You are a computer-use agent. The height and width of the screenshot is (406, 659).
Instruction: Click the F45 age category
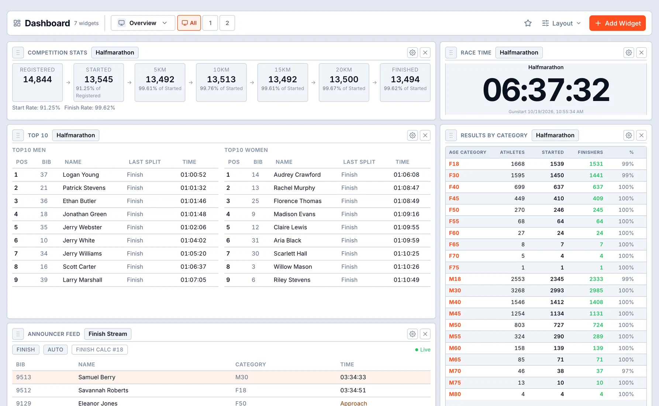point(454,198)
